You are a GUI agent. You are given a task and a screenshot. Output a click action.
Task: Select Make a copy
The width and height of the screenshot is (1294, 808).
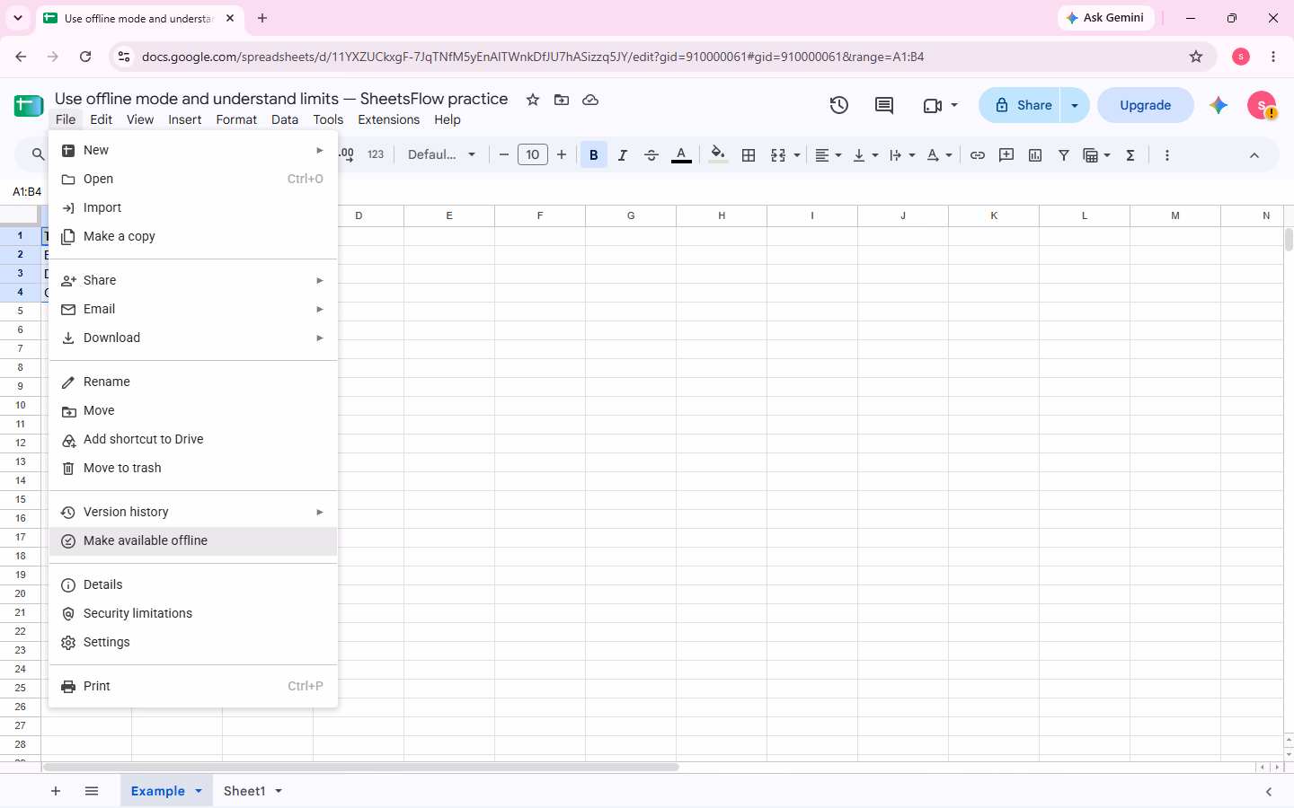193,236
